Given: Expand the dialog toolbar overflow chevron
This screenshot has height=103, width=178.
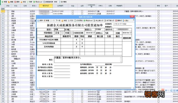Looking at the screenshot, I should 133,20.
